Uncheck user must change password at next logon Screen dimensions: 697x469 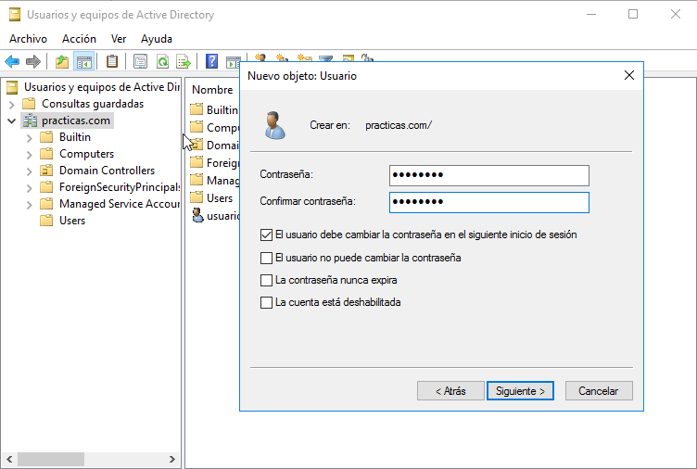pyautogui.click(x=267, y=235)
